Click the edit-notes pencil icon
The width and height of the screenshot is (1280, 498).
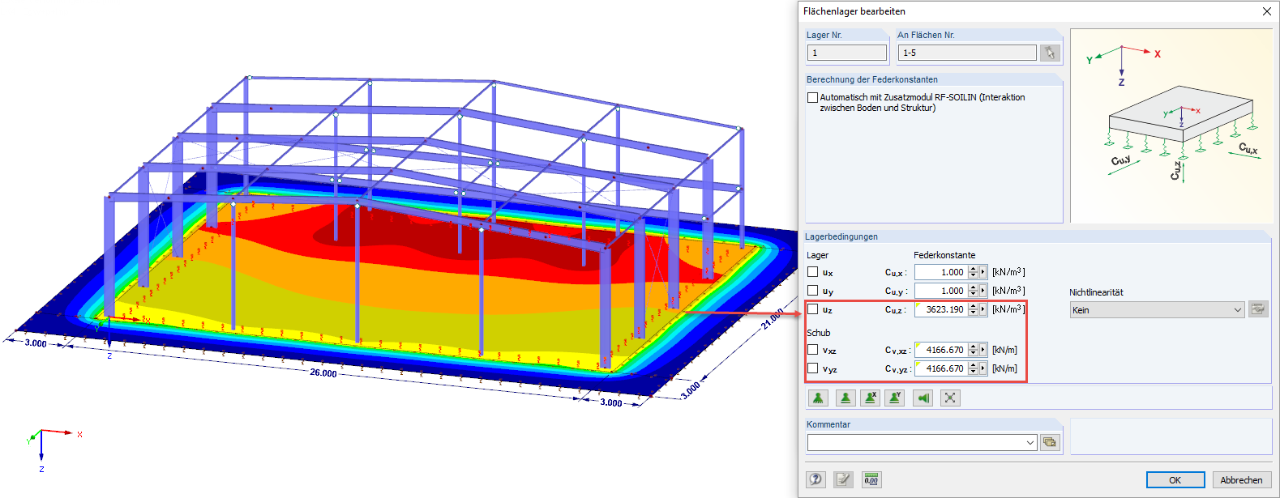coord(844,479)
